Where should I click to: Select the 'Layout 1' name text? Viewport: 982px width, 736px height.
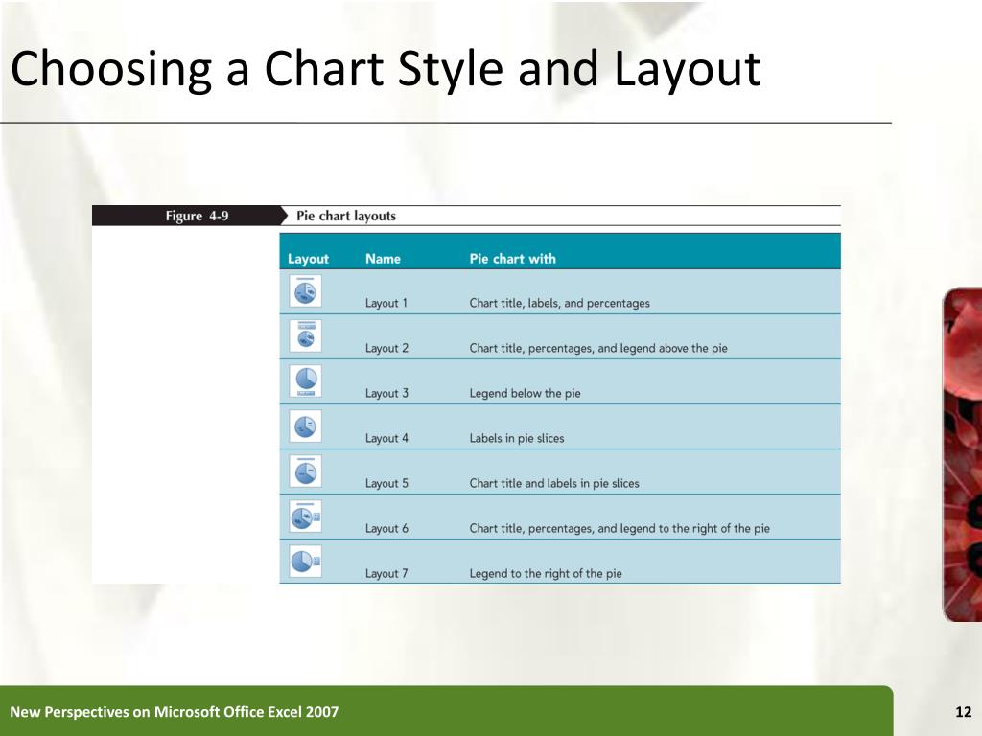[386, 303]
